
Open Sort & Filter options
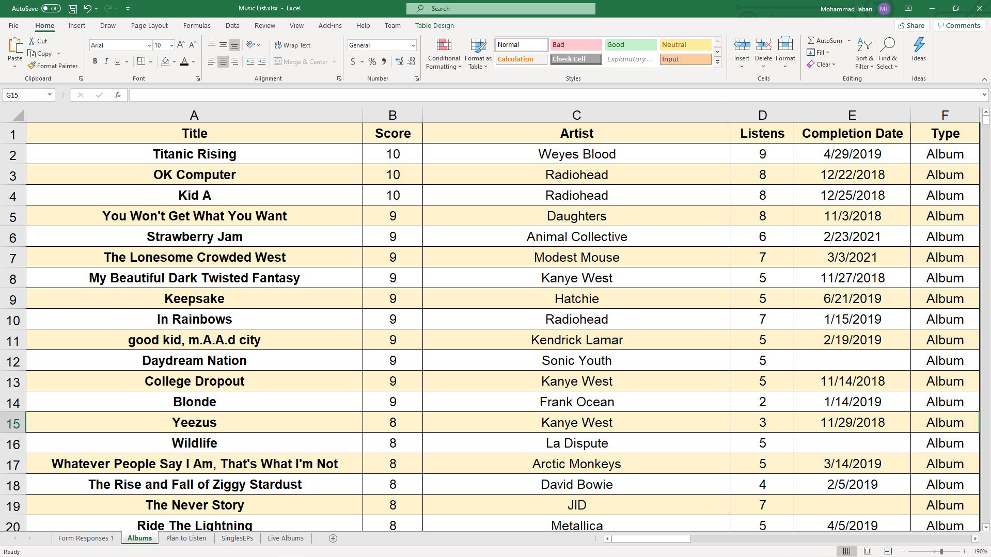tap(864, 52)
